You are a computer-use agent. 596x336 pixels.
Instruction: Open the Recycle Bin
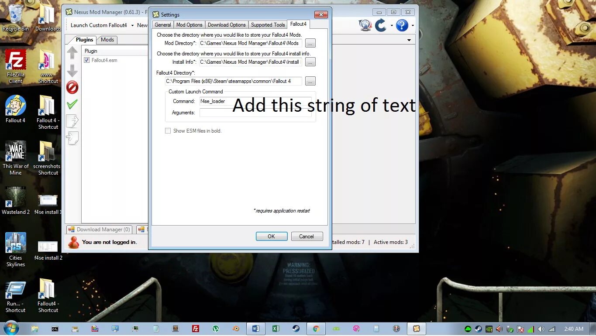[16, 17]
